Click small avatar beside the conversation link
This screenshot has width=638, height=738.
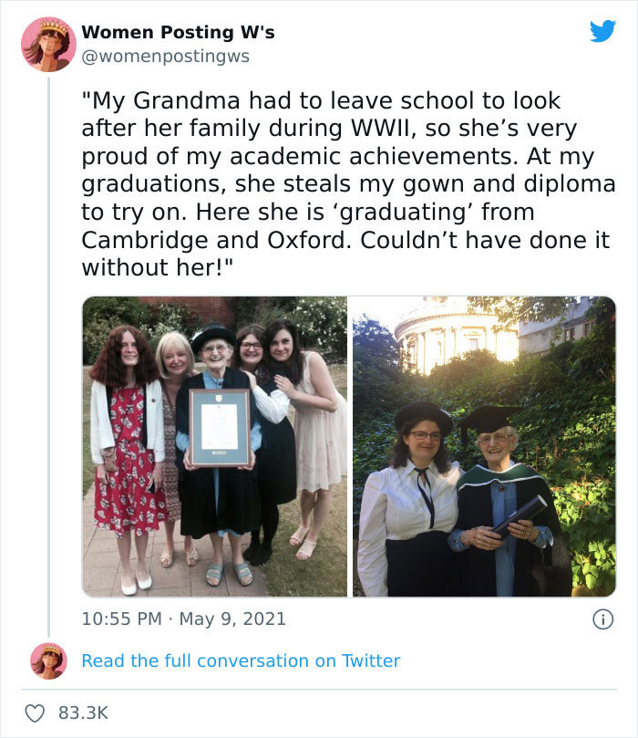pyautogui.click(x=48, y=660)
